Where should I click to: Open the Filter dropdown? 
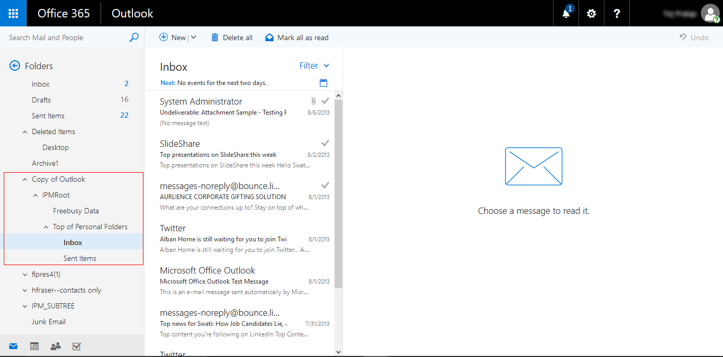[x=314, y=65]
